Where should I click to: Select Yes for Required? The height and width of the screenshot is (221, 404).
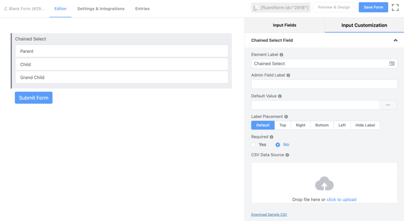254,145
